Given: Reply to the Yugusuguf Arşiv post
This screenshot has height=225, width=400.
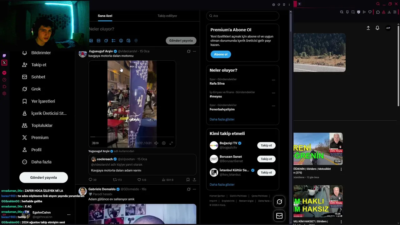Looking at the screenshot, I should tap(92, 180).
